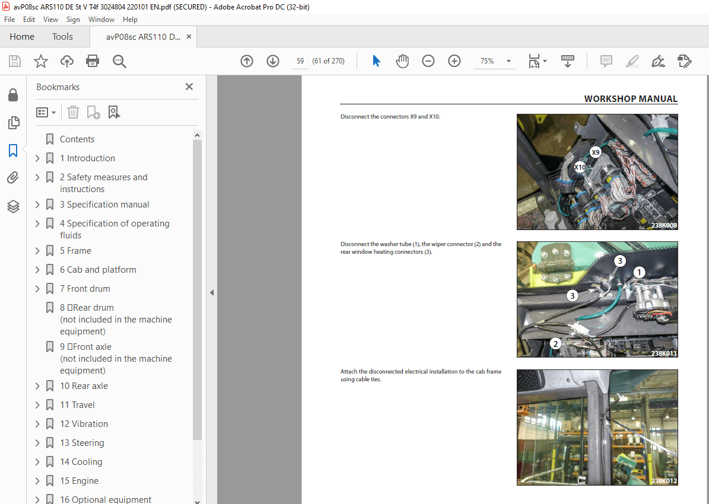Go to the next page

pos(272,60)
